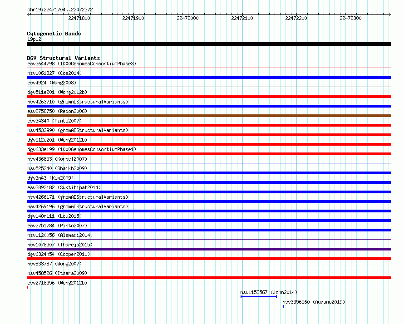Click esv34340 (Pinto2007) label

pyautogui.click(x=54, y=121)
